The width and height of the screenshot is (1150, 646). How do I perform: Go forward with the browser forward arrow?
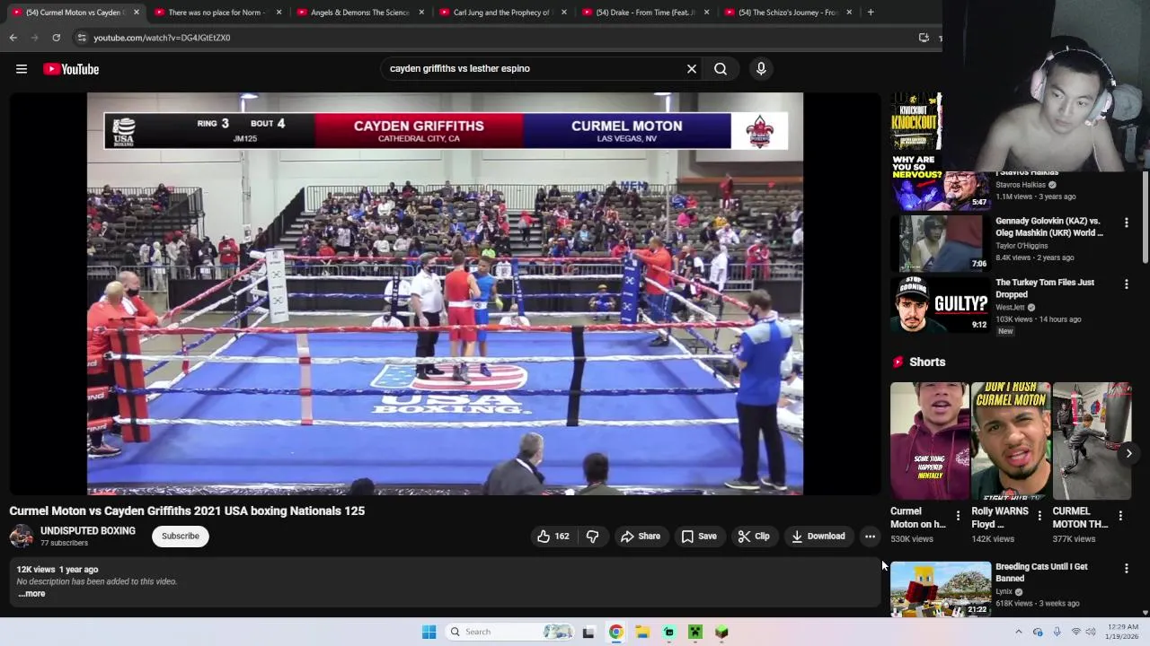pos(34,38)
